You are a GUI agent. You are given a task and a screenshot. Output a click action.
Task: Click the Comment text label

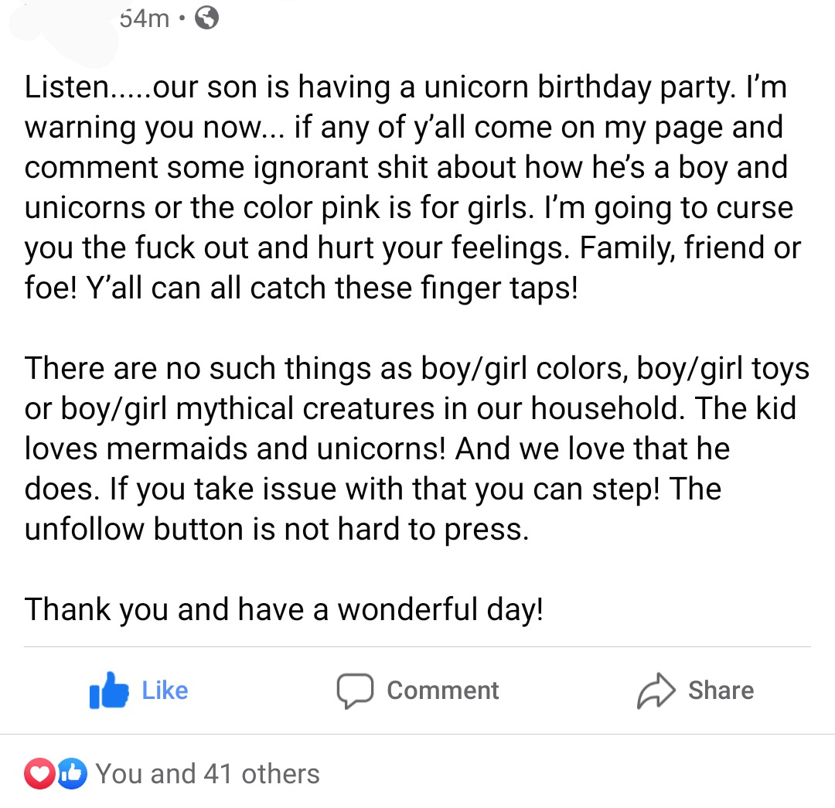pyautogui.click(x=442, y=690)
